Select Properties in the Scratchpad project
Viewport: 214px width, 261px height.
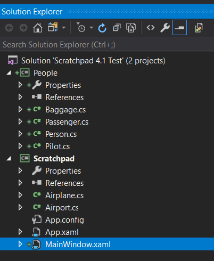click(x=63, y=171)
